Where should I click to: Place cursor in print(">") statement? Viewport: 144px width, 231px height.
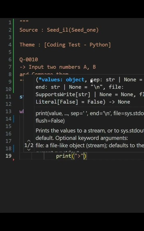[71, 156]
